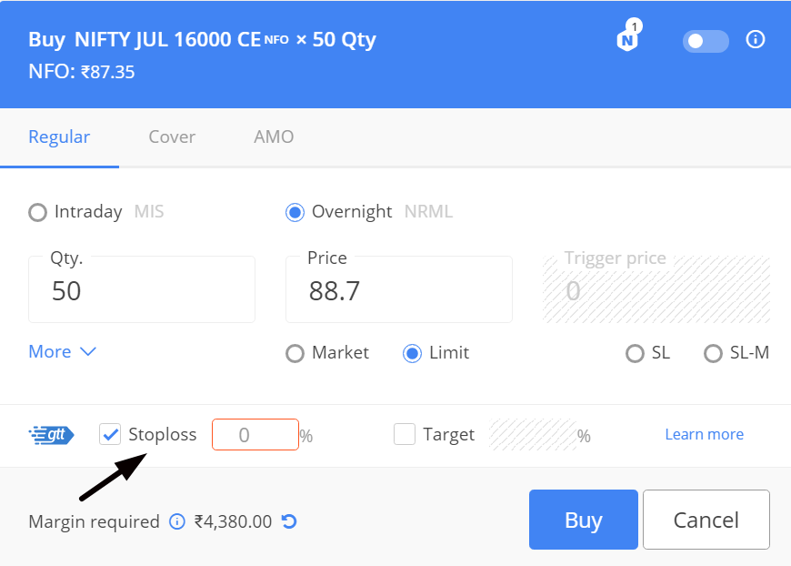Open the Nudge notification icon

(628, 36)
